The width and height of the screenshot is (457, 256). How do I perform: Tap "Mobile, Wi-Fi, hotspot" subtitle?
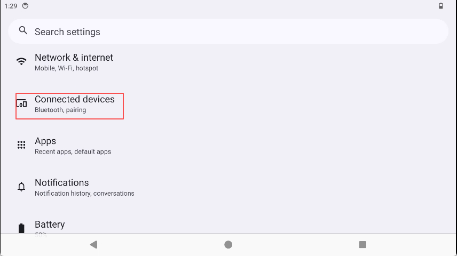coord(66,68)
